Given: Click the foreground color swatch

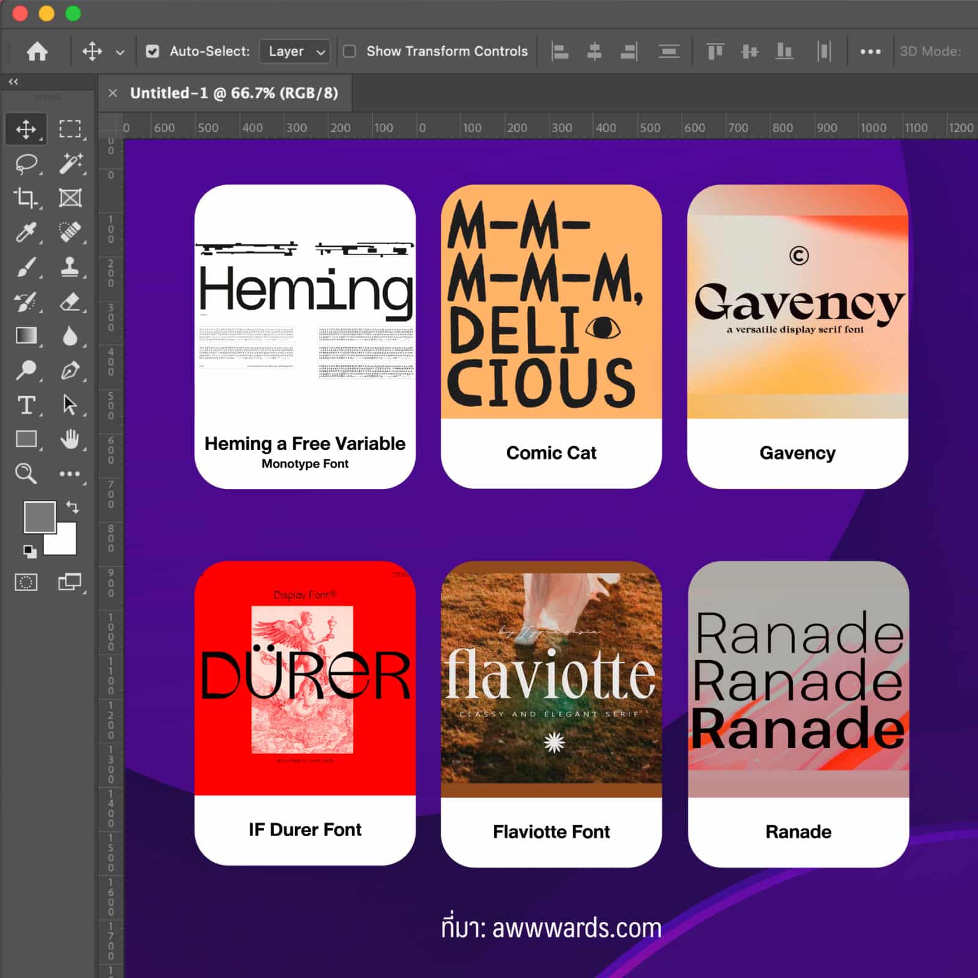Looking at the screenshot, I should (39, 517).
